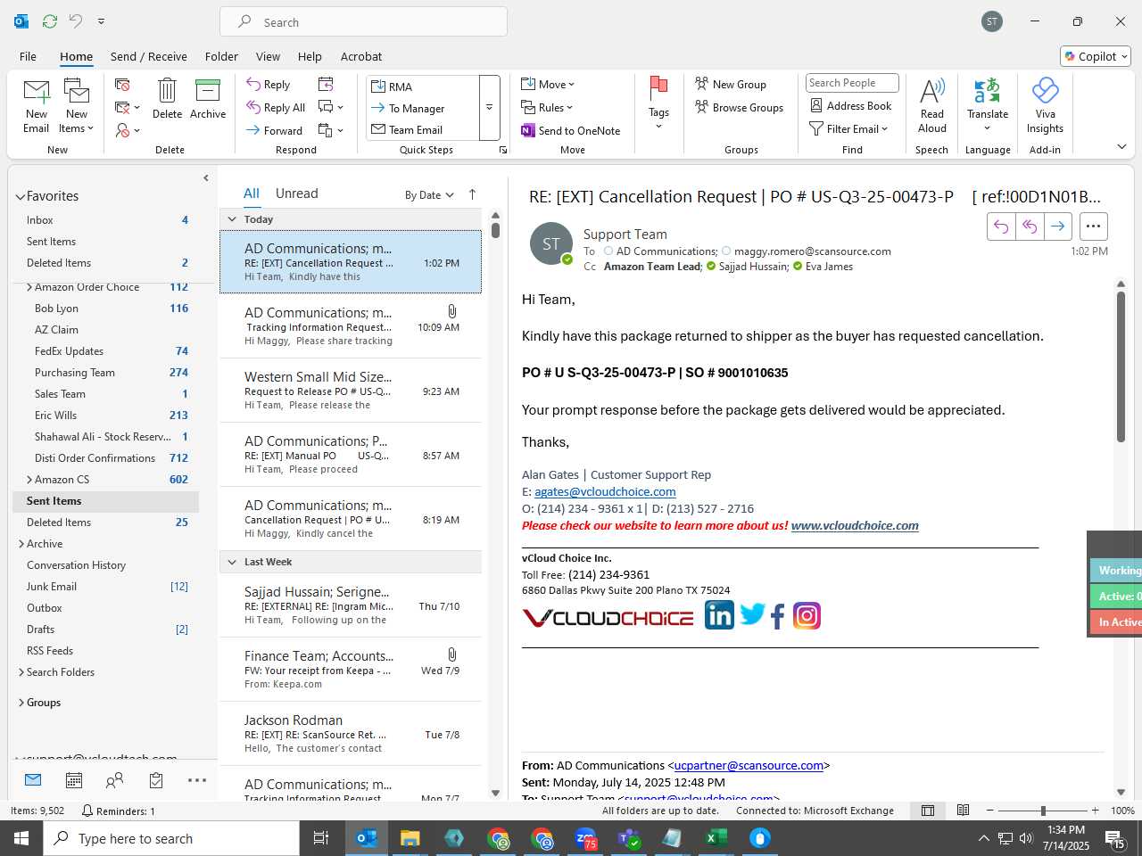
Task: Open the Move dropdown
Action: [x=548, y=84]
